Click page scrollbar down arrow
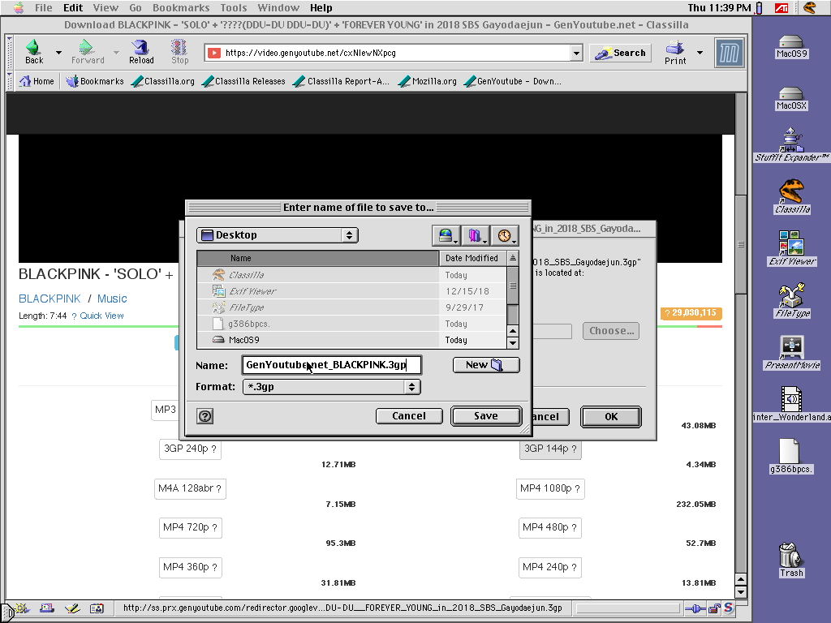Viewport: 831px width, 623px height. (x=741, y=592)
